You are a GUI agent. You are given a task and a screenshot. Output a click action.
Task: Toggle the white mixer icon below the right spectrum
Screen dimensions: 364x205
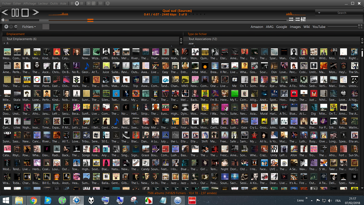tap(303, 19)
